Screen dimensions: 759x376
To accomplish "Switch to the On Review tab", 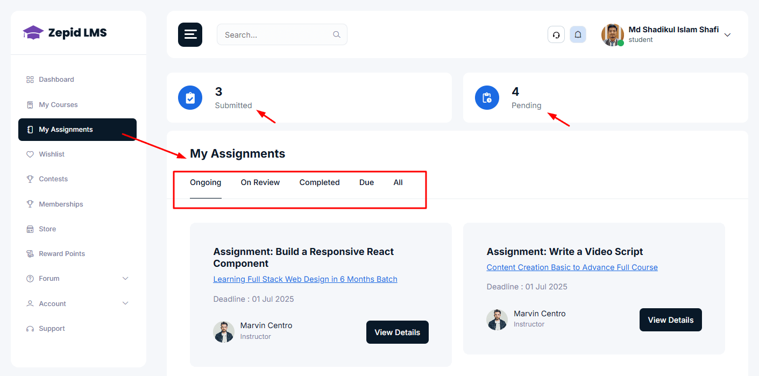I will 260,182.
